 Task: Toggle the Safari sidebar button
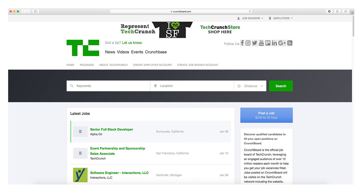pyautogui.click(x=36, y=11)
